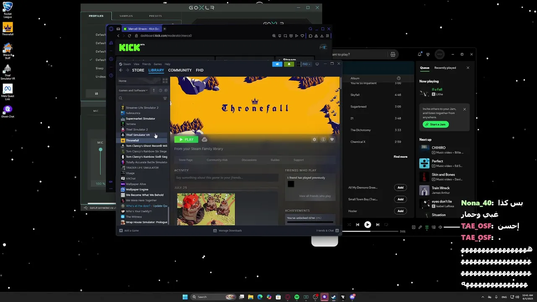
Task: Click Steam's blue announcements megaphone icon
Action: (x=277, y=64)
